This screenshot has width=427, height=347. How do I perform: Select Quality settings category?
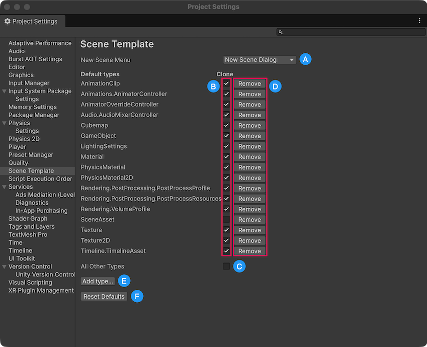(x=18, y=163)
